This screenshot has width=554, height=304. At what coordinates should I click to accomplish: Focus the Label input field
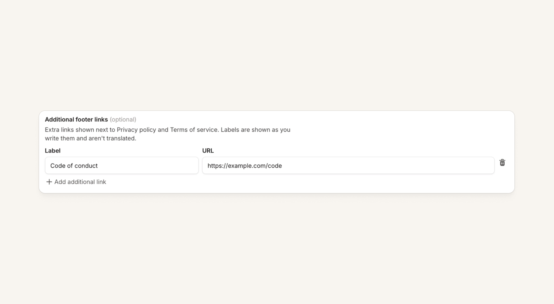[x=122, y=165]
